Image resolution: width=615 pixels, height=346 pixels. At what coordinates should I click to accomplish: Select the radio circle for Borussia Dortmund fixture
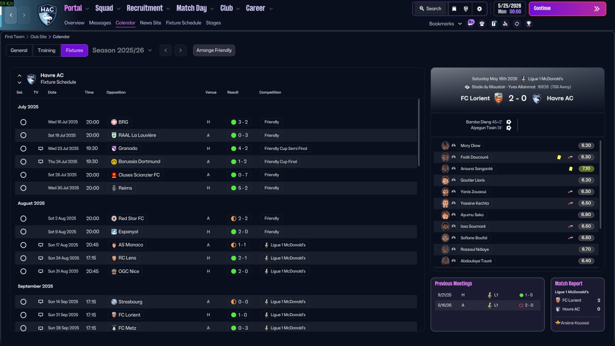click(x=23, y=161)
